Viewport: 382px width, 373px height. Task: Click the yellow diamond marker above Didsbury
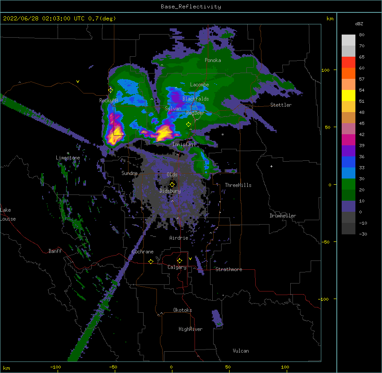(172, 184)
